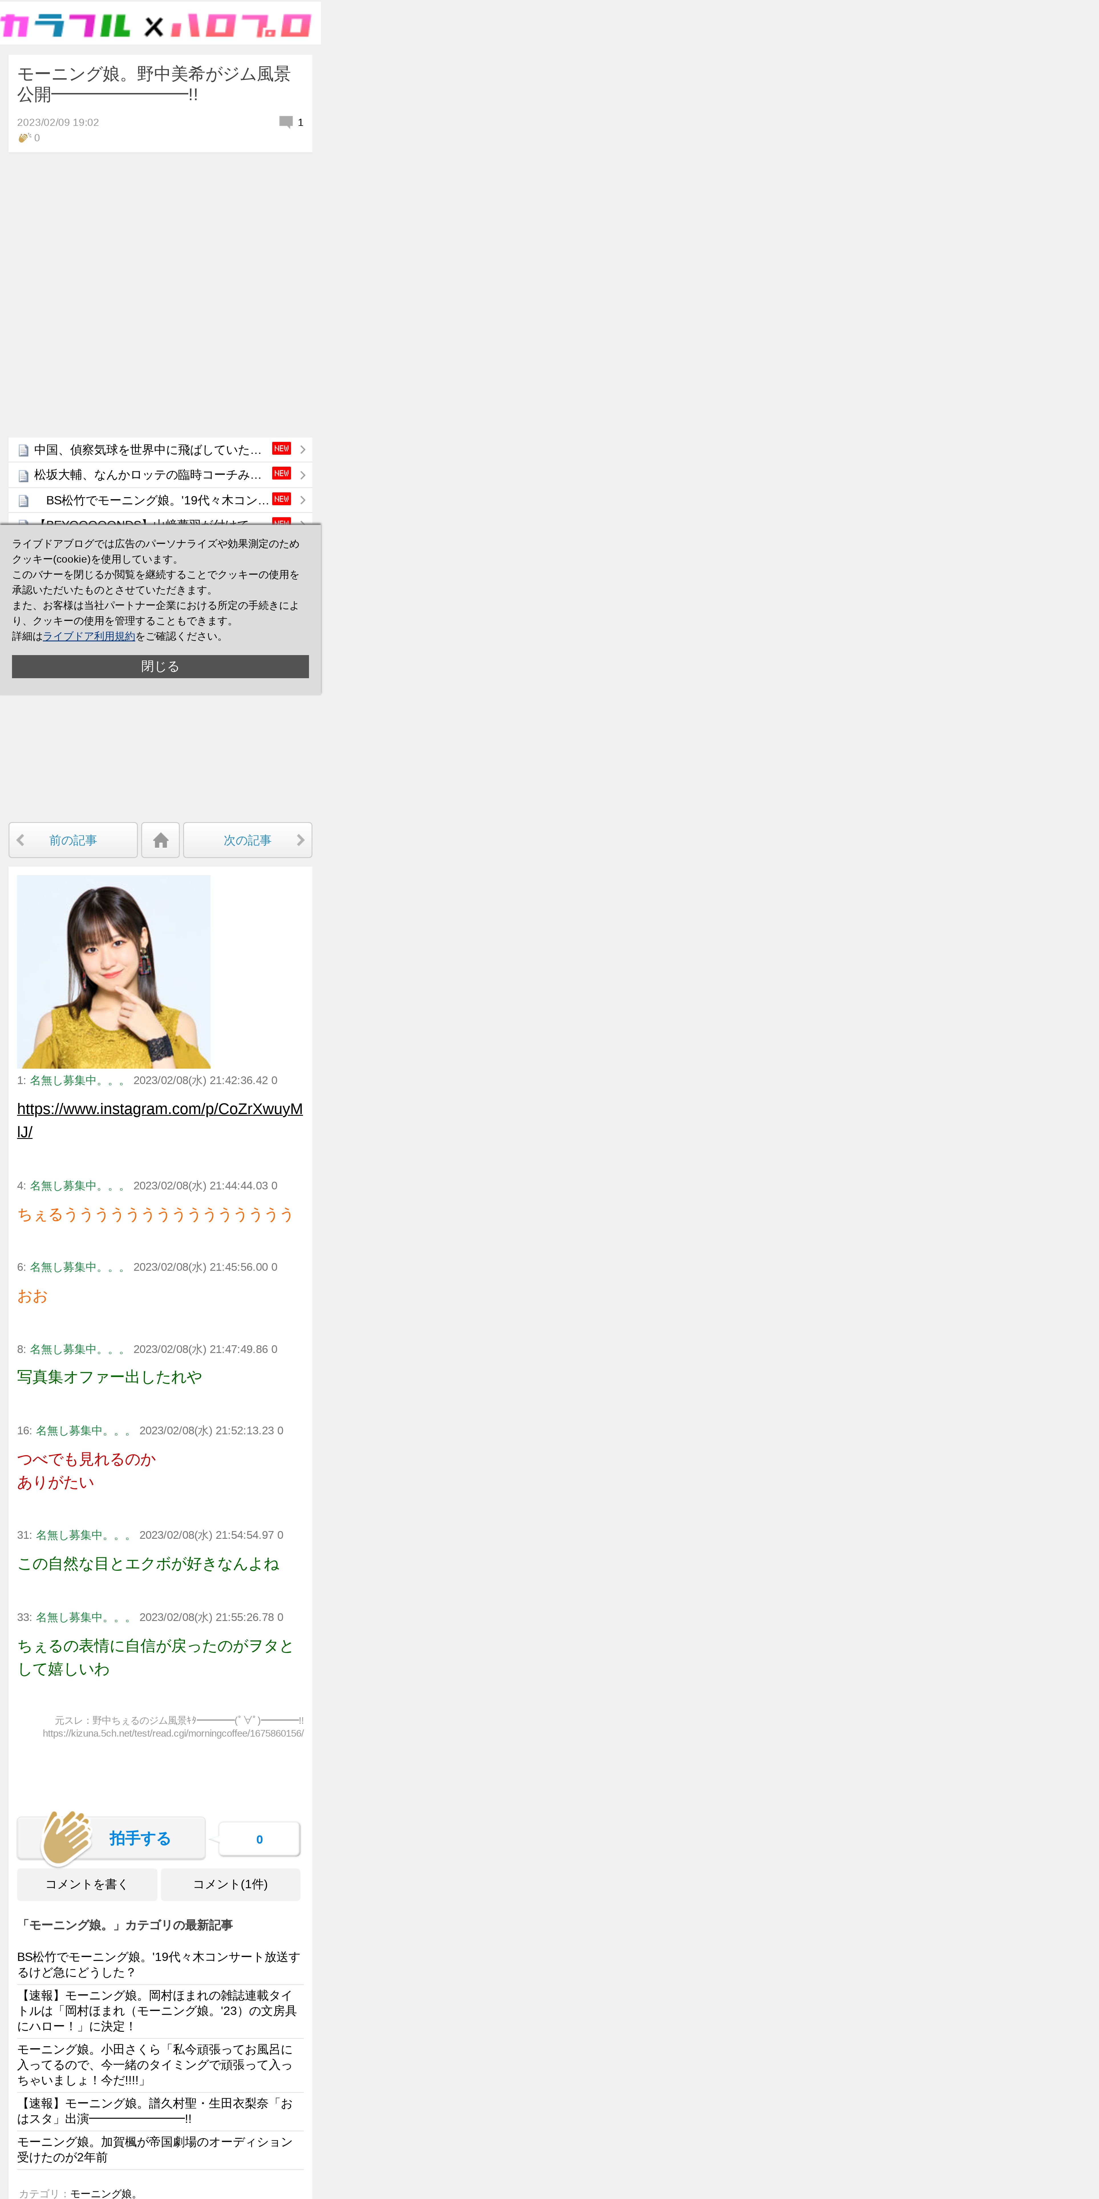View comments via コメント(1件) tab
Screen dimensions: 1099x2199
click(230, 1884)
